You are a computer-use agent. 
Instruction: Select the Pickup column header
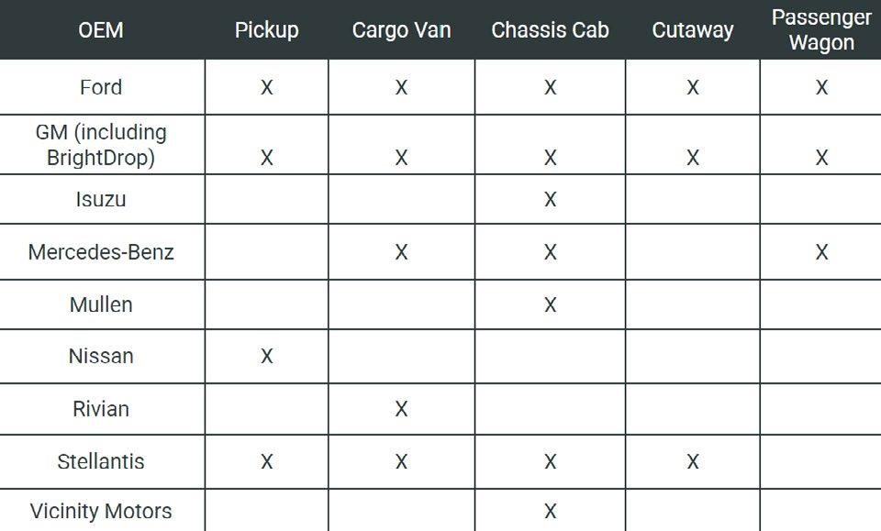[x=266, y=29]
